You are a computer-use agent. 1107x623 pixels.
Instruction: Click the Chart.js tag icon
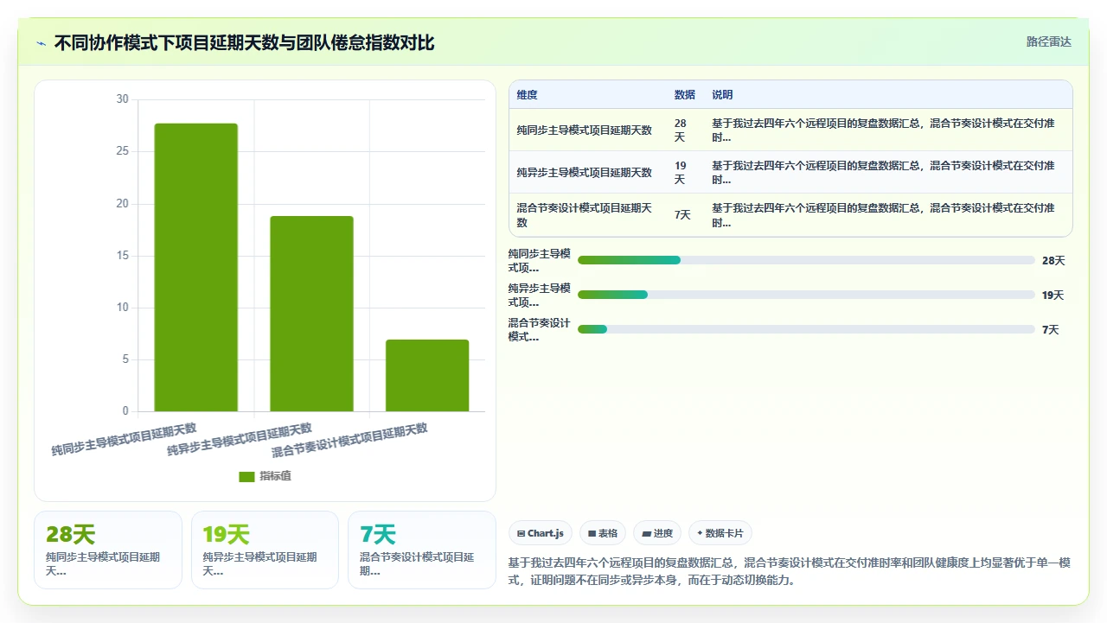(x=521, y=534)
